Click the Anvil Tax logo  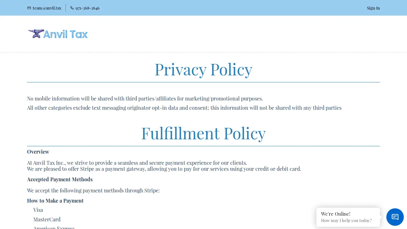pyautogui.click(x=58, y=34)
